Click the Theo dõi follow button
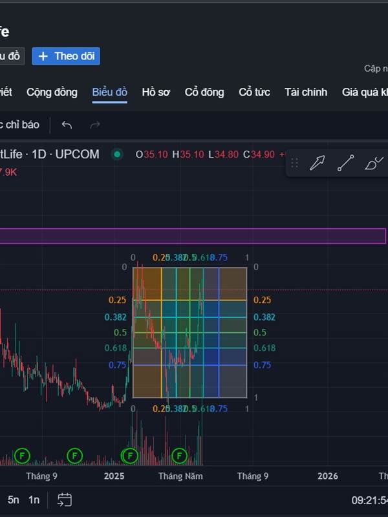The width and height of the screenshot is (388, 517). pos(66,56)
